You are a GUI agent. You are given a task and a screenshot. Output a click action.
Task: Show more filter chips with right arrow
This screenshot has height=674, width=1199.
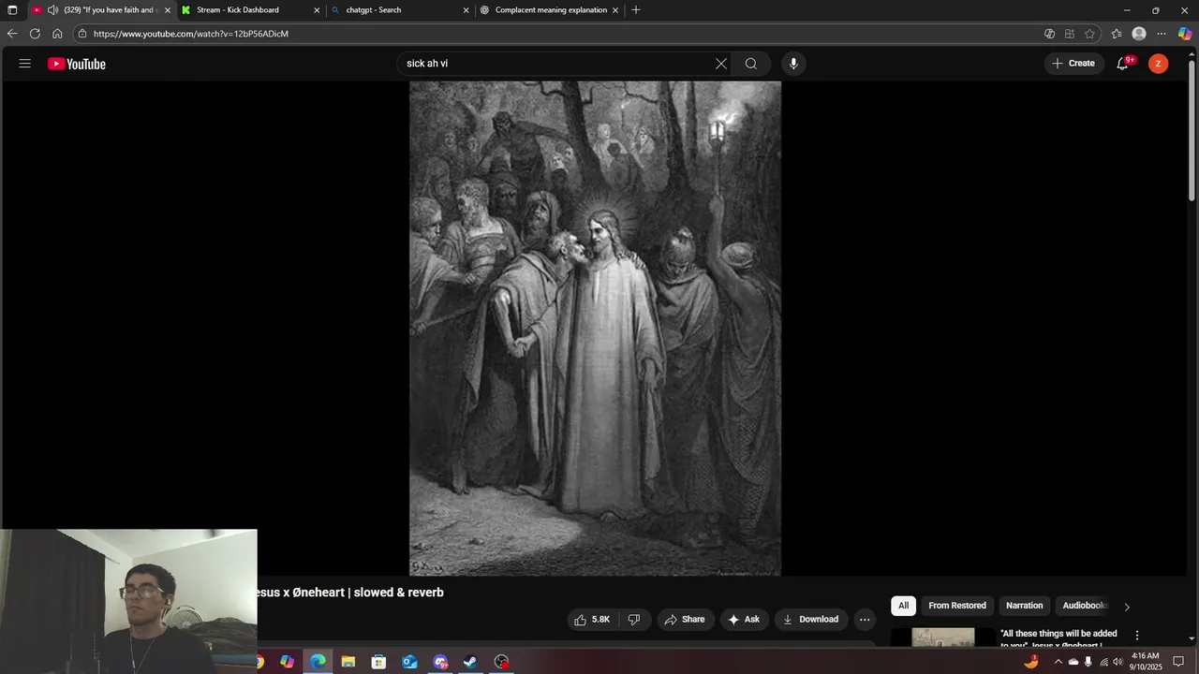tap(1127, 607)
